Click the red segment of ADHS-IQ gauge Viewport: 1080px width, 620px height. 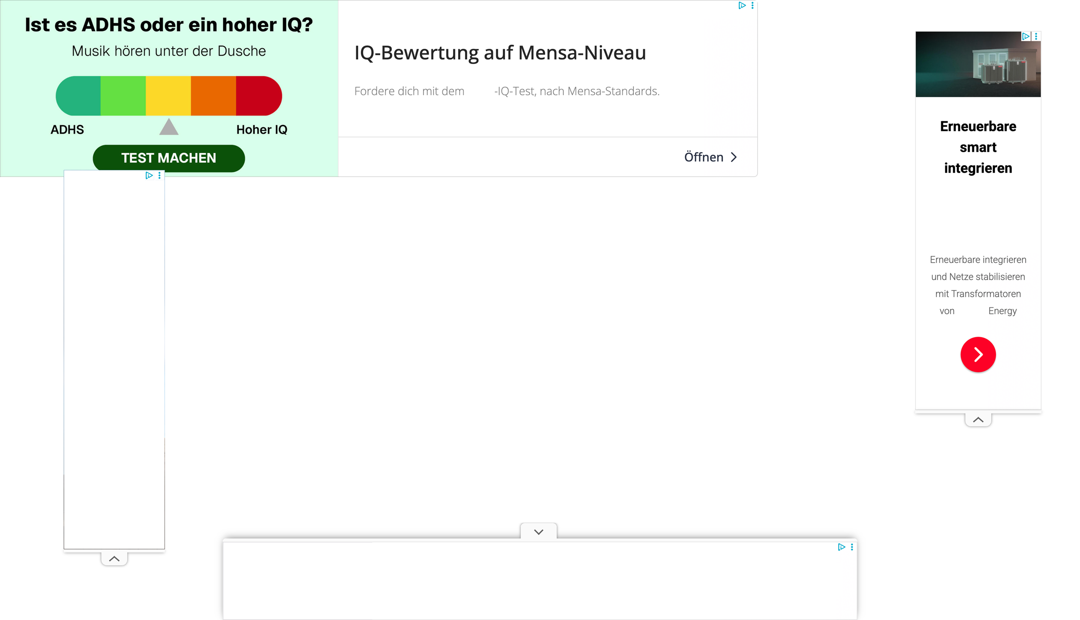click(258, 96)
